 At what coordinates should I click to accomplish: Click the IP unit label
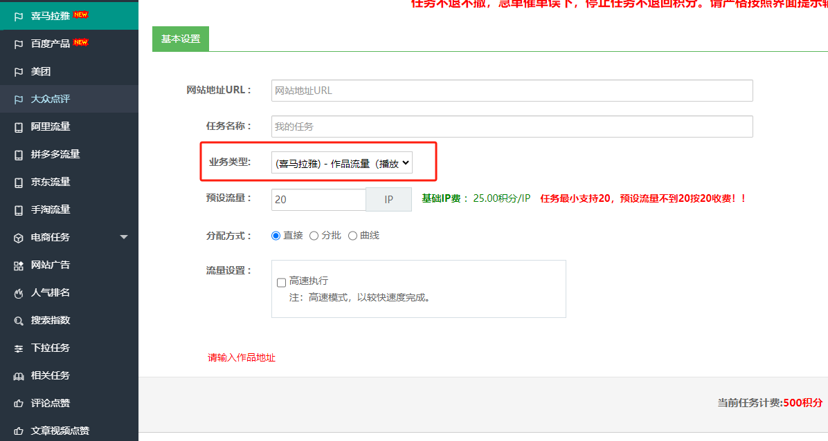coord(388,199)
